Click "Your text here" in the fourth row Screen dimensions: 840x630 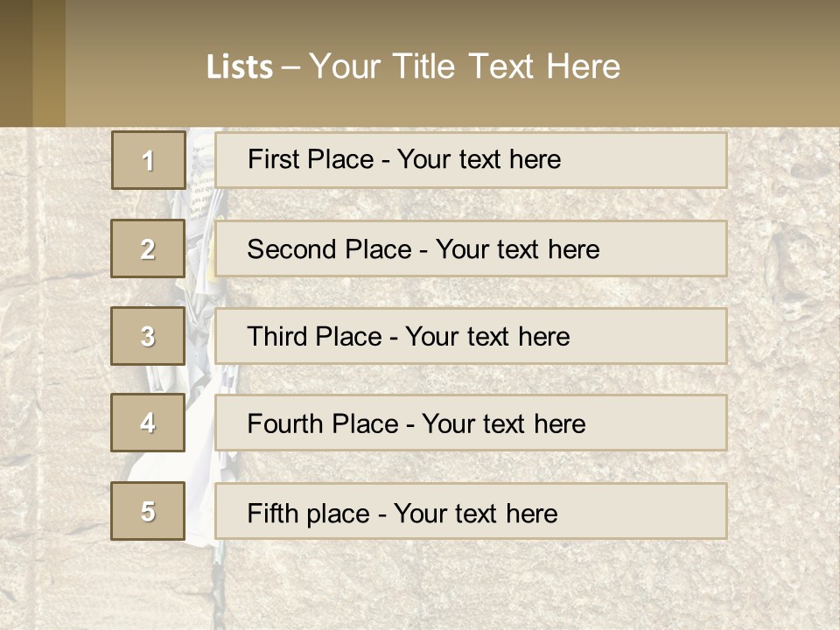coord(503,424)
